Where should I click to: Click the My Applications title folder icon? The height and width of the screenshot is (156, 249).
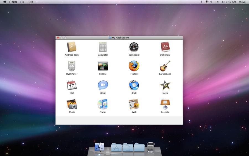pos(110,38)
